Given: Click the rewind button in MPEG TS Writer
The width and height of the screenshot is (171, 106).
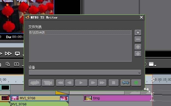Looking at the screenshot, I should pyautogui.click(x=60, y=83).
